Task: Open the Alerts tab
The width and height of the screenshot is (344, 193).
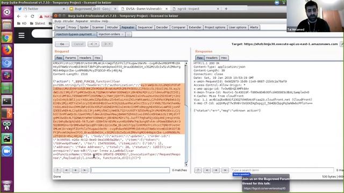Action: (254, 27)
